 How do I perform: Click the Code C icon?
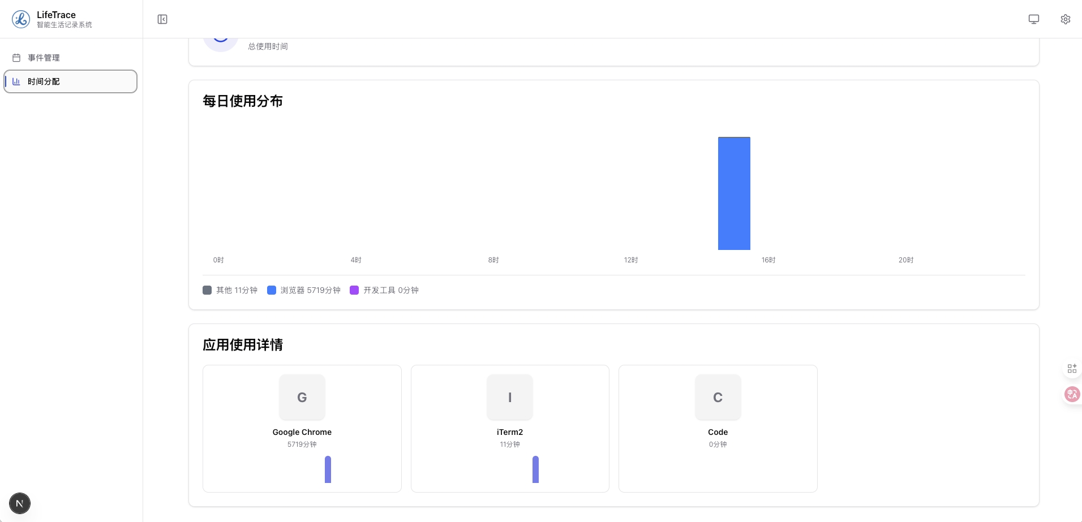(x=718, y=397)
